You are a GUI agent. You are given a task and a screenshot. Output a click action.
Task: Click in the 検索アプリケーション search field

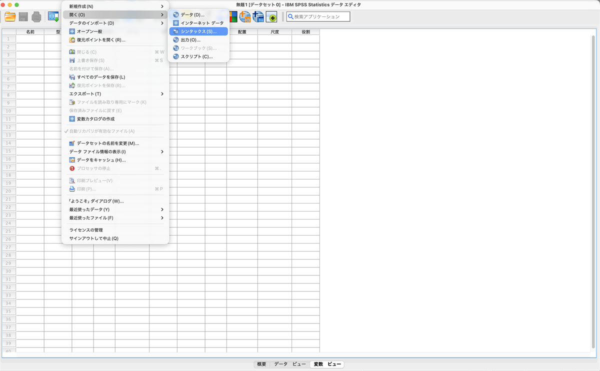(318, 16)
